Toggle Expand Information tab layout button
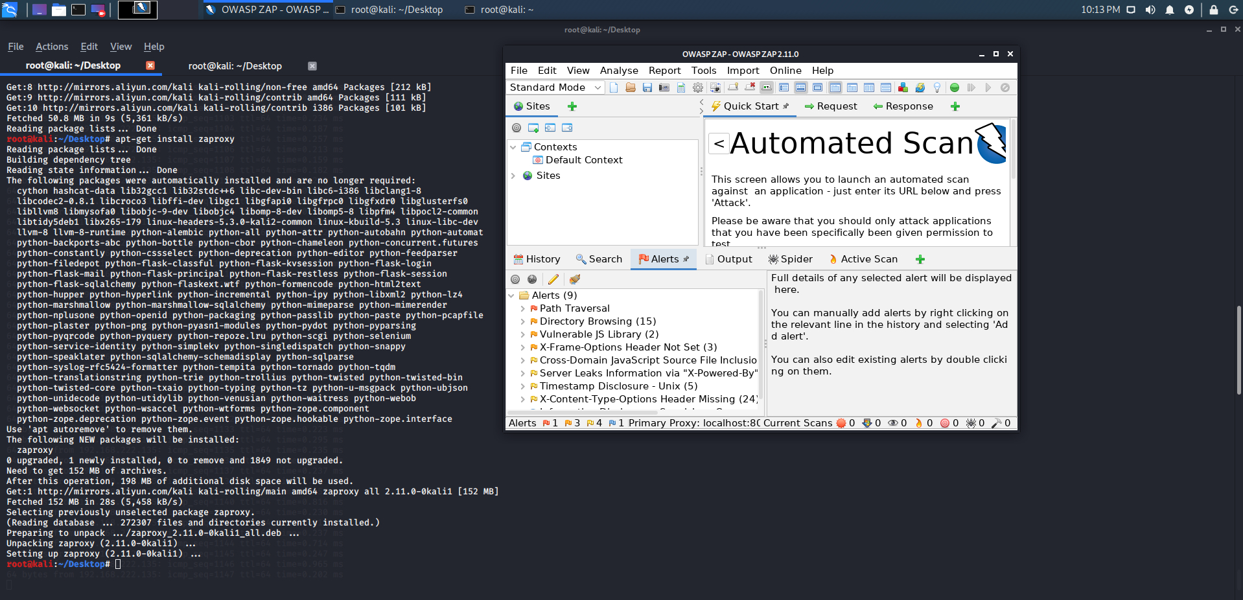This screenshot has height=600, width=1243. pyautogui.click(x=800, y=87)
